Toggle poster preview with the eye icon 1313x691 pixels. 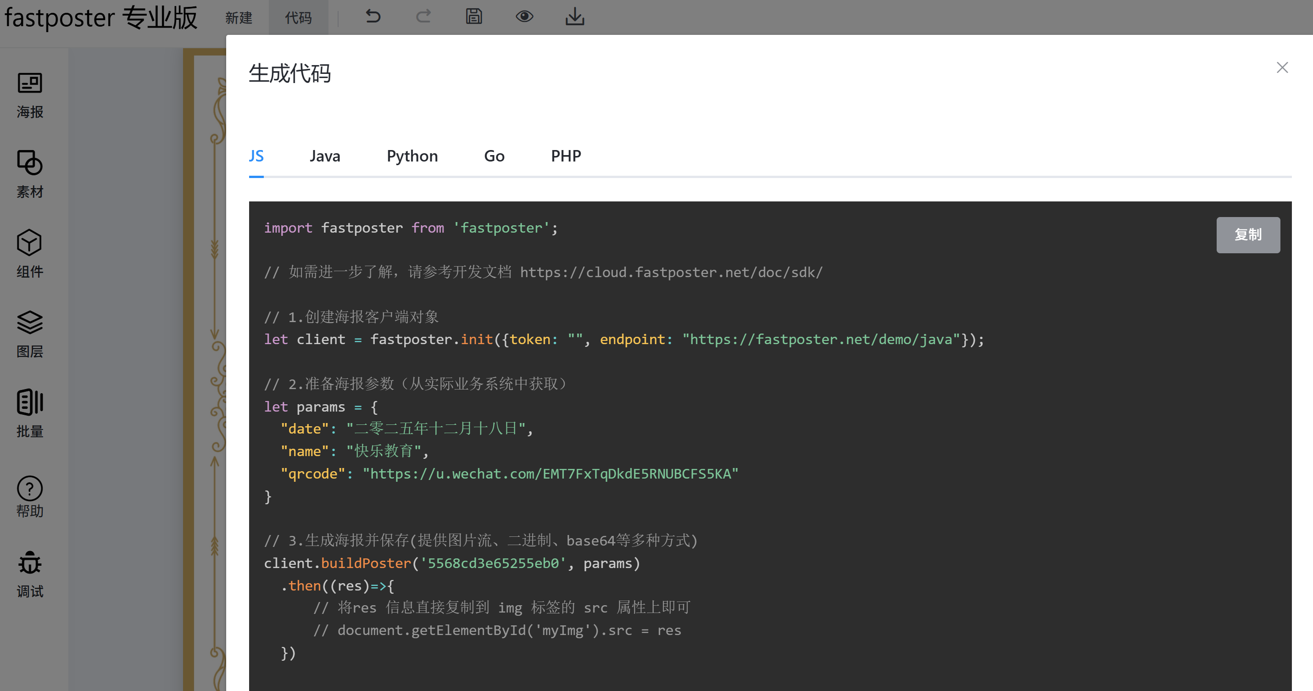[x=524, y=17]
